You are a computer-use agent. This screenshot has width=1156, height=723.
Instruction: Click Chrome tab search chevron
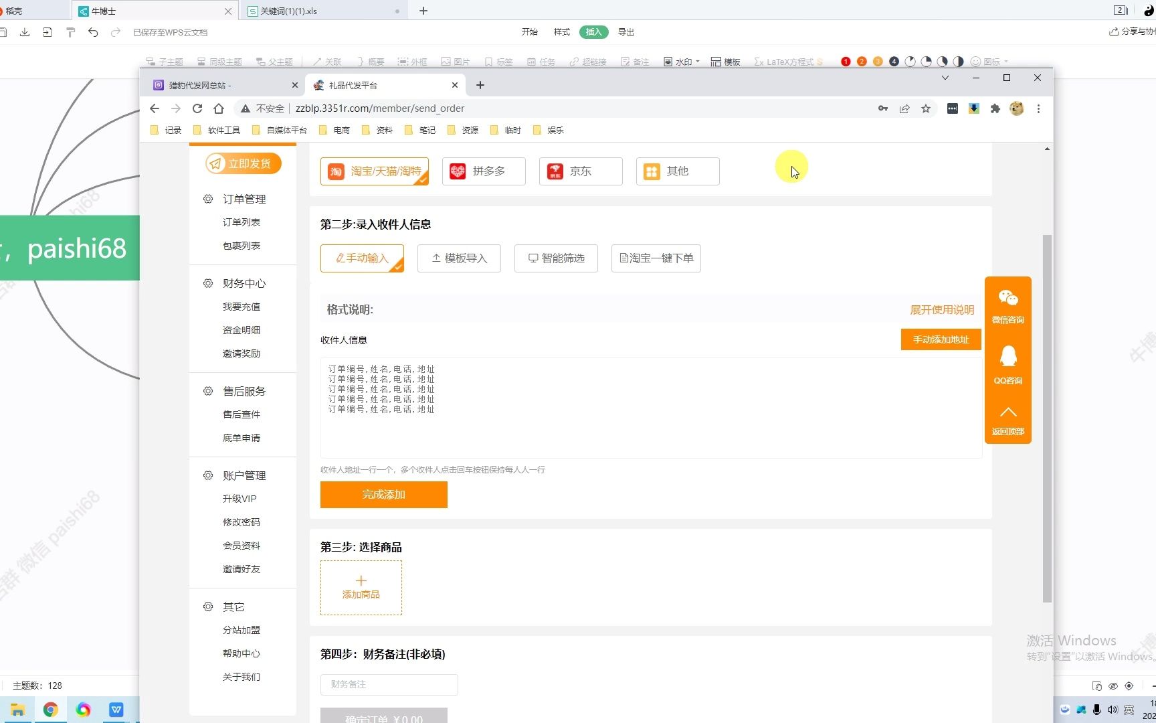[x=945, y=78]
